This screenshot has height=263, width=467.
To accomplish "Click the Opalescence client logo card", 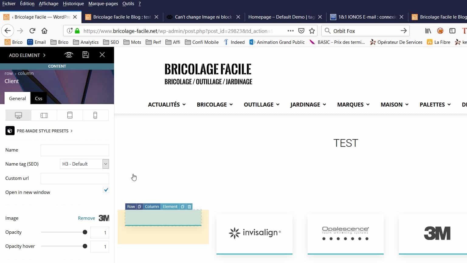I will coord(346,233).
